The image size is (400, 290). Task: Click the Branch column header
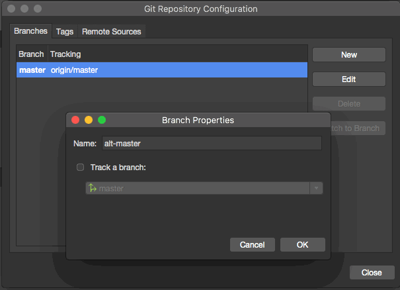click(31, 54)
